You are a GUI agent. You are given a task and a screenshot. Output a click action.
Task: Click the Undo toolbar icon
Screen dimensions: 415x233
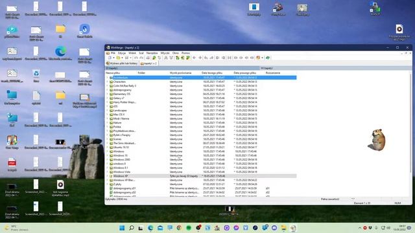pos(136,58)
